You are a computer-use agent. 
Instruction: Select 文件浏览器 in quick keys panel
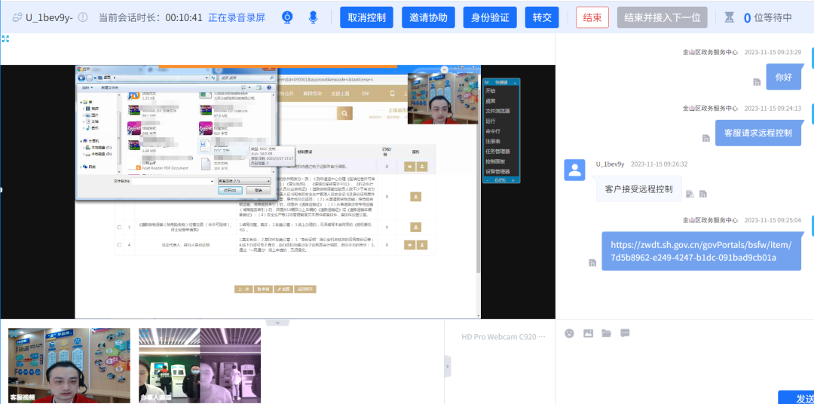tap(497, 111)
